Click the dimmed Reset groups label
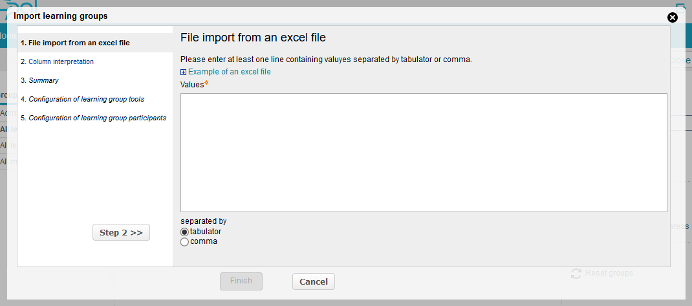Image resolution: width=692 pixels, height=306 pixels. point(609,273)
